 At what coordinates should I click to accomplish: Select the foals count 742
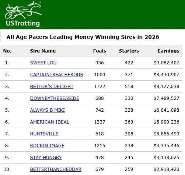point(100,110)
